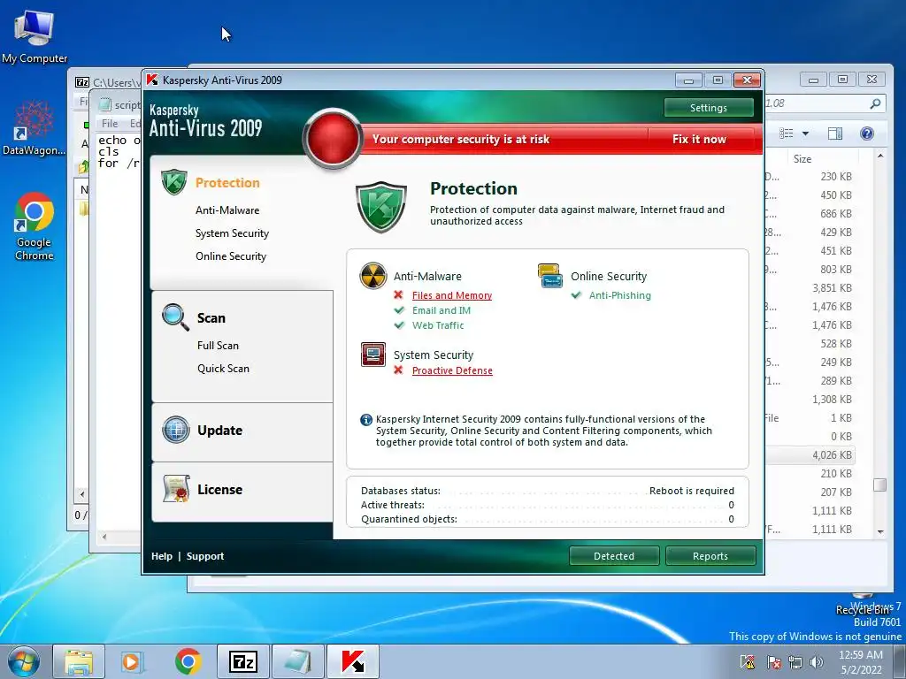Open the Files and Memory link
Image resolution: width=906 pixels, height=679 pixels.
coord(452,295)
